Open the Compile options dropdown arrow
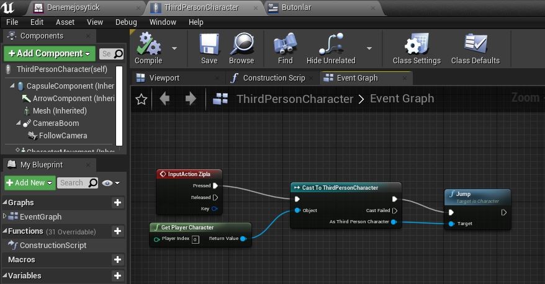Viewport: 545px width, 284px height. [x=174, y=48]
